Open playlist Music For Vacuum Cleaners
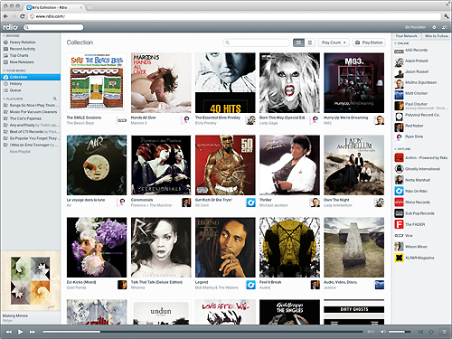 [33, 112]
